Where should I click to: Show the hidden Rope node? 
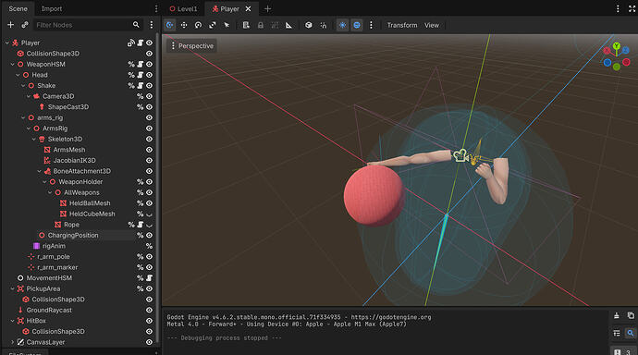(149, 225)
